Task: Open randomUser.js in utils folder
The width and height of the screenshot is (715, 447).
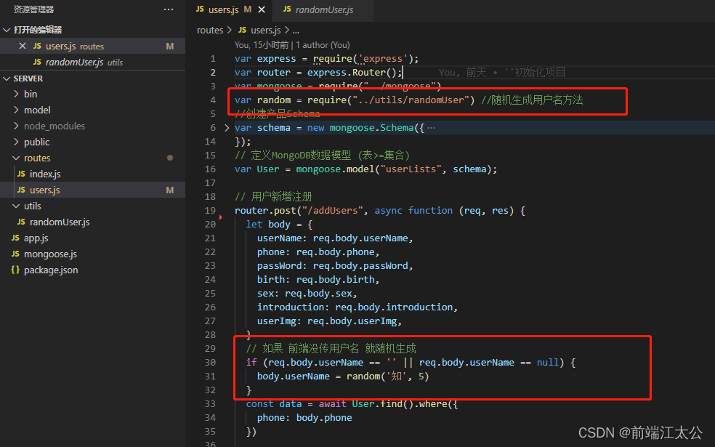Action: [x=92, y=222]
